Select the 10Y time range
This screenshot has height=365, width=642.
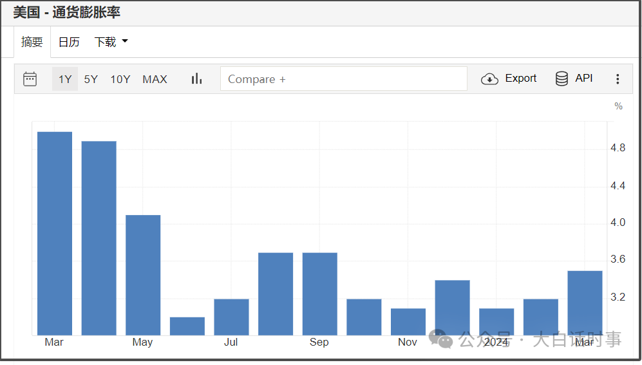click(120, 79)
